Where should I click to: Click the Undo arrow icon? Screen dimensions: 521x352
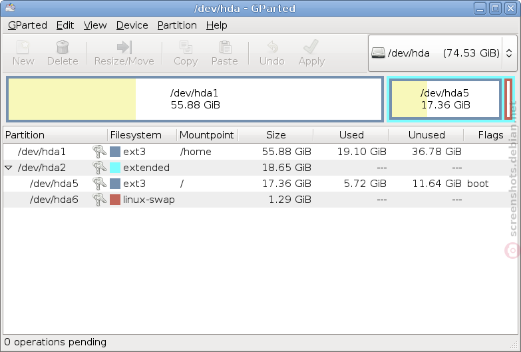[x=272, y=47]
